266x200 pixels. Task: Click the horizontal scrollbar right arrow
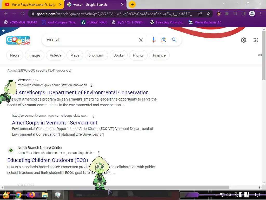click(x=260, y=187)
